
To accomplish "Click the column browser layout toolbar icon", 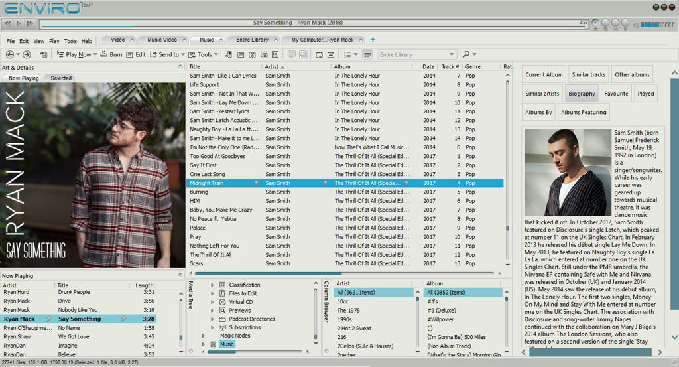I will click(x=367, y=54).
